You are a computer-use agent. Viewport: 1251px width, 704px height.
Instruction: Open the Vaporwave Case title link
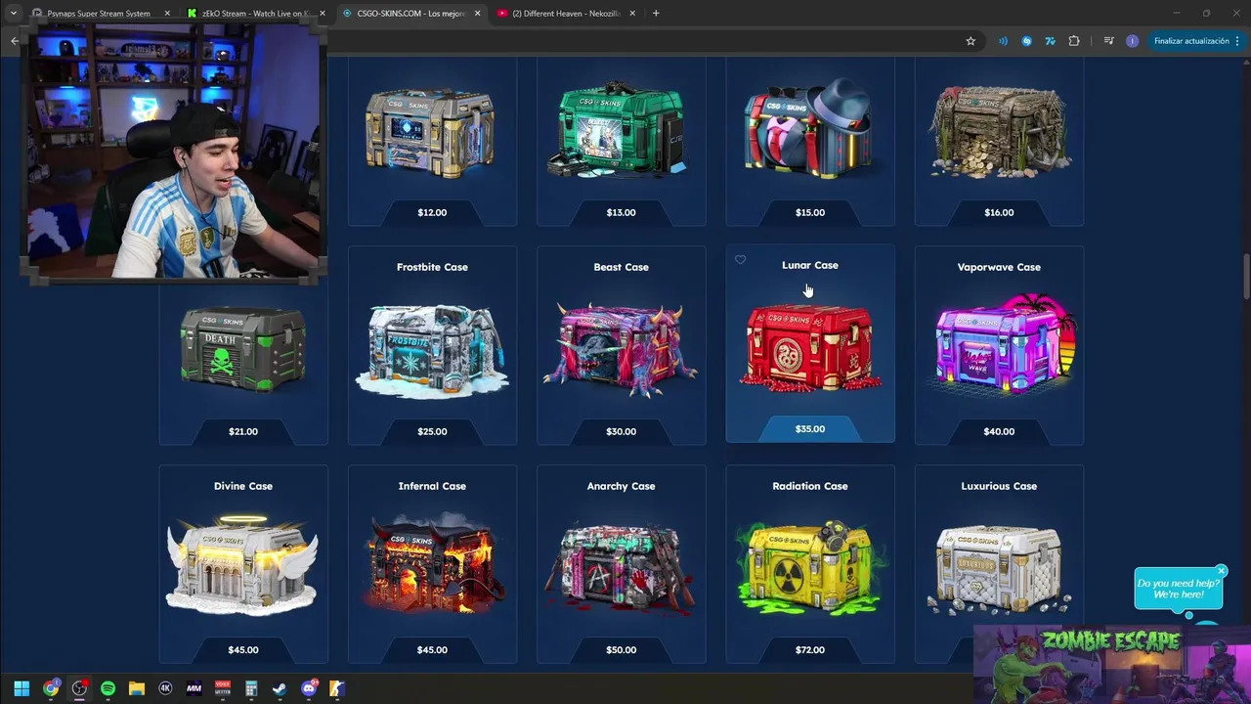[999, 267]
